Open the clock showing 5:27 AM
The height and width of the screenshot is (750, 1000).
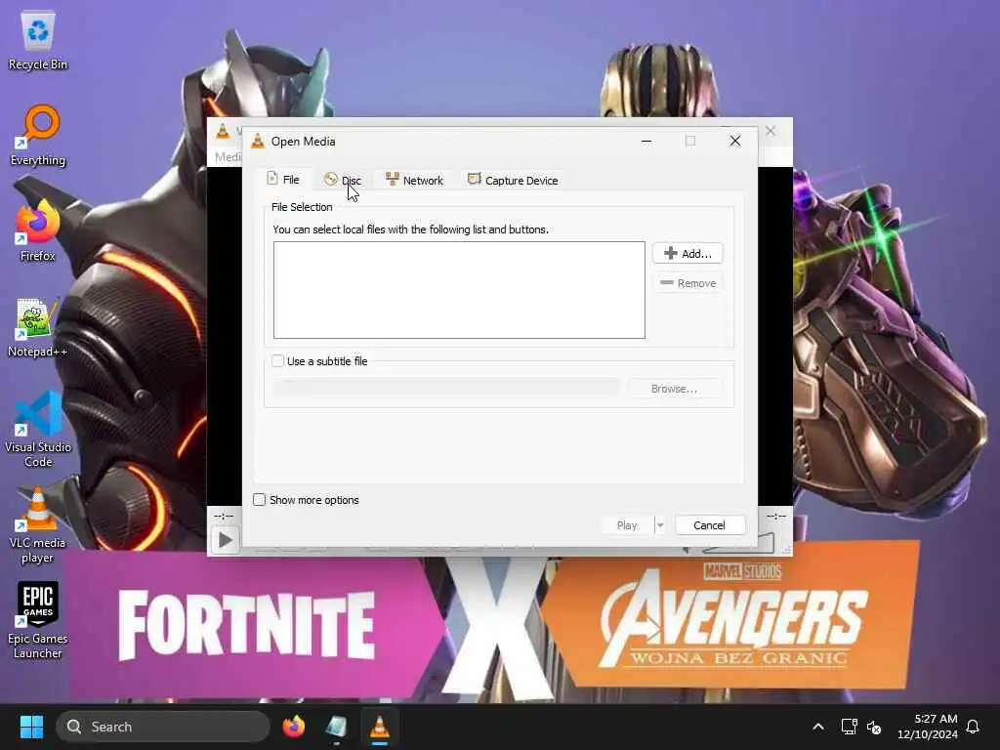coord(928,727)
